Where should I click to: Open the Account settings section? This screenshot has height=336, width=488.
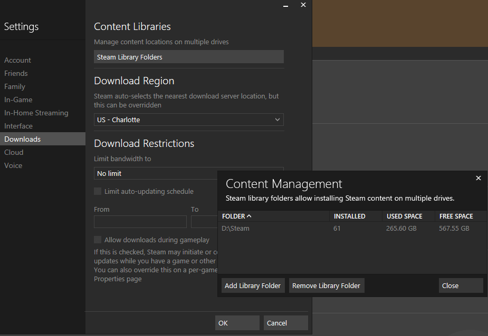[18, 60]
